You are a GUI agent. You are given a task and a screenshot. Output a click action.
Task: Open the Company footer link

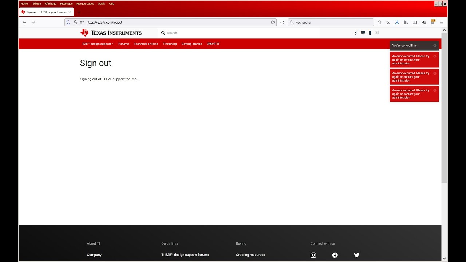pos(94,255)
